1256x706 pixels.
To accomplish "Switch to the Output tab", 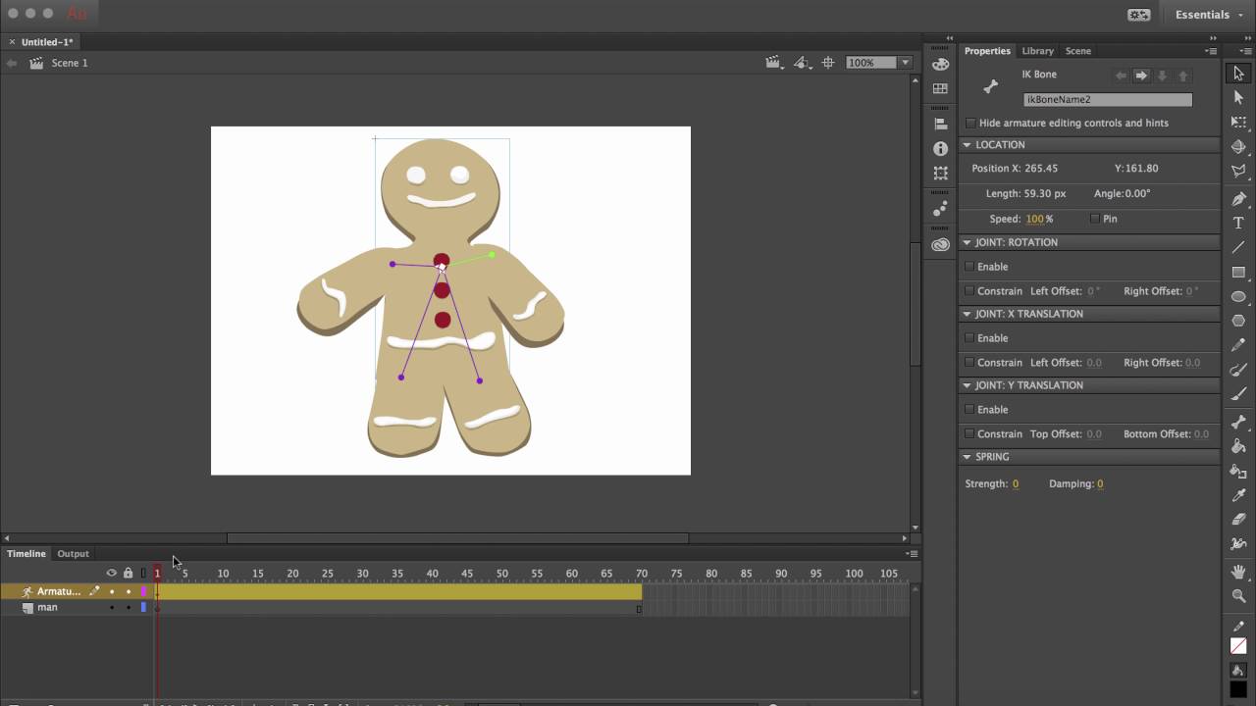I will [x=73, y=554].
